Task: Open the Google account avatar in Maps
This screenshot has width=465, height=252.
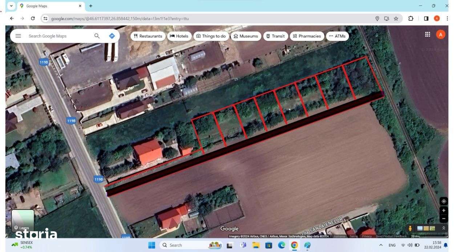Action: pyautogui.click(x=441, y=34)
